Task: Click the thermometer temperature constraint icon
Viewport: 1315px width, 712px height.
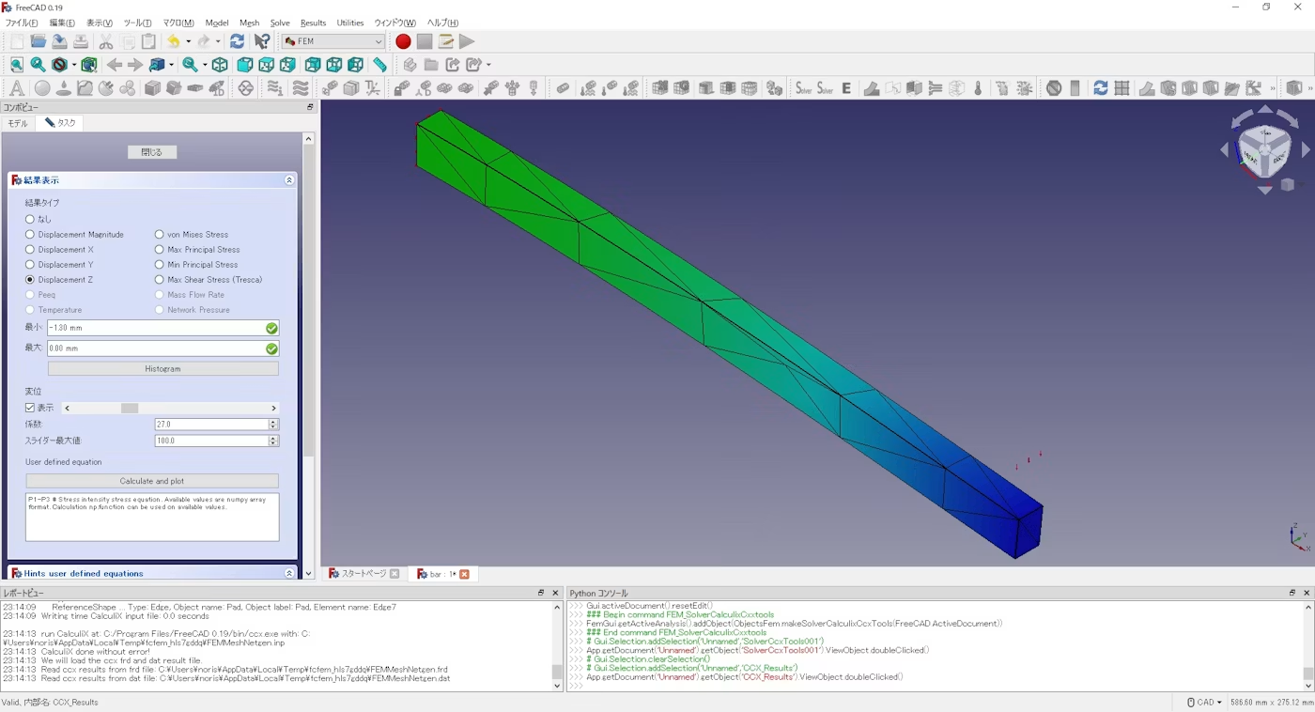Action: [x=978, y=88]
